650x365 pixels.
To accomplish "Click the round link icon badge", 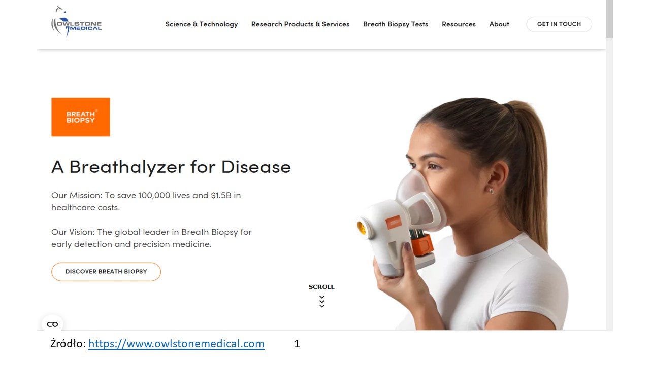I will 52,324.
